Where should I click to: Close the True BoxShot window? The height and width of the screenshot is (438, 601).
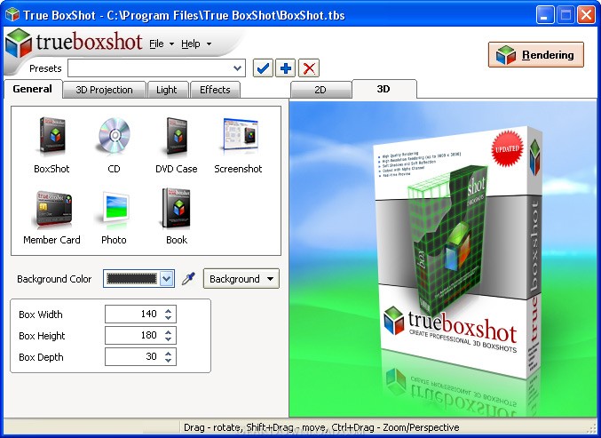(x=586, y=15)
